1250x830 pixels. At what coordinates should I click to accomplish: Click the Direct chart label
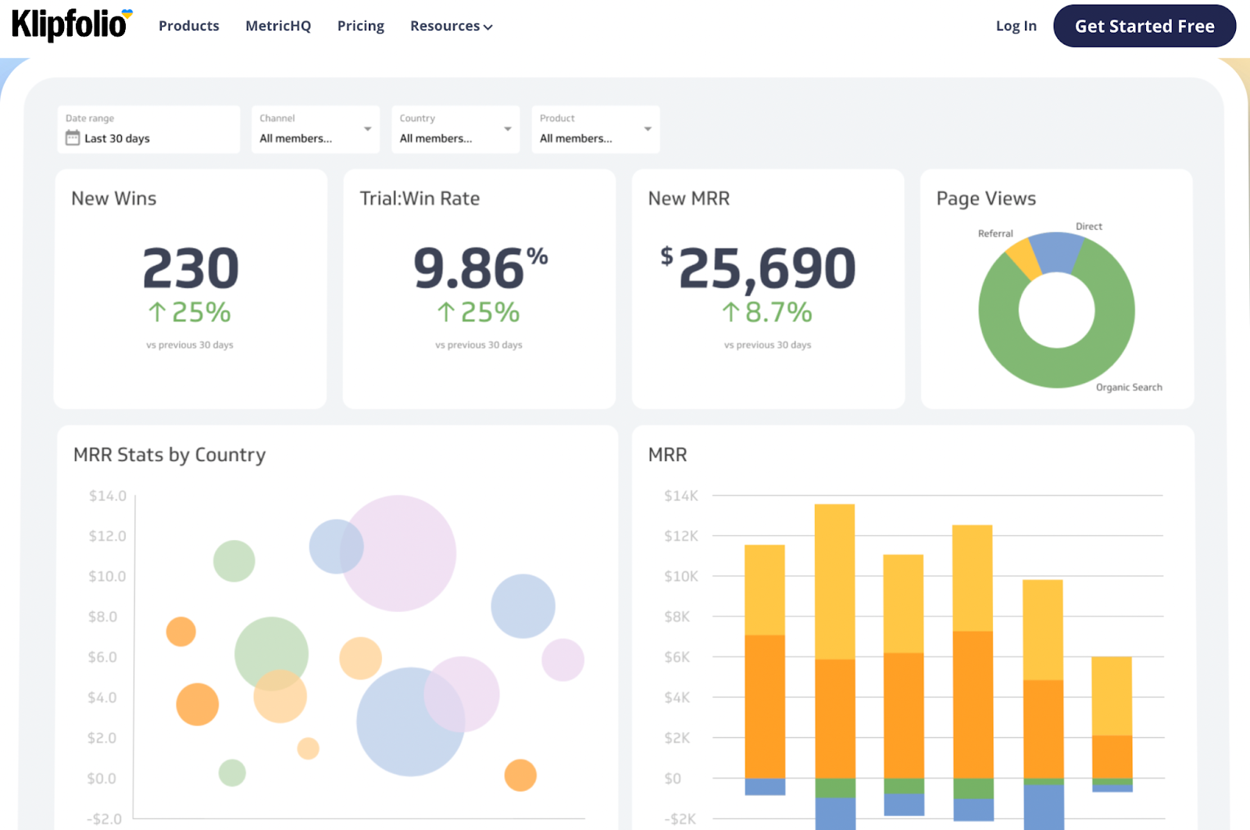pos(1089,227)
